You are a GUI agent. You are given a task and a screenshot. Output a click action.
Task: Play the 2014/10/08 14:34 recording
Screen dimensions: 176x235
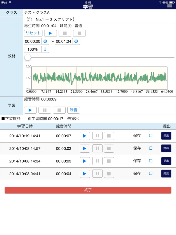tap(85, 161)
